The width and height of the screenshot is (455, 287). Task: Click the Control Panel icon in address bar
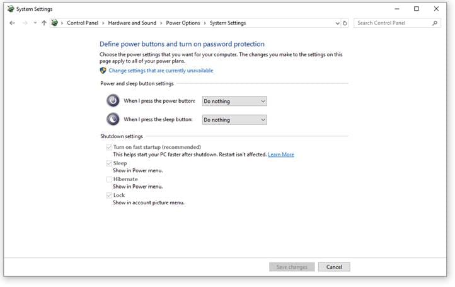[x=54, y=23]
